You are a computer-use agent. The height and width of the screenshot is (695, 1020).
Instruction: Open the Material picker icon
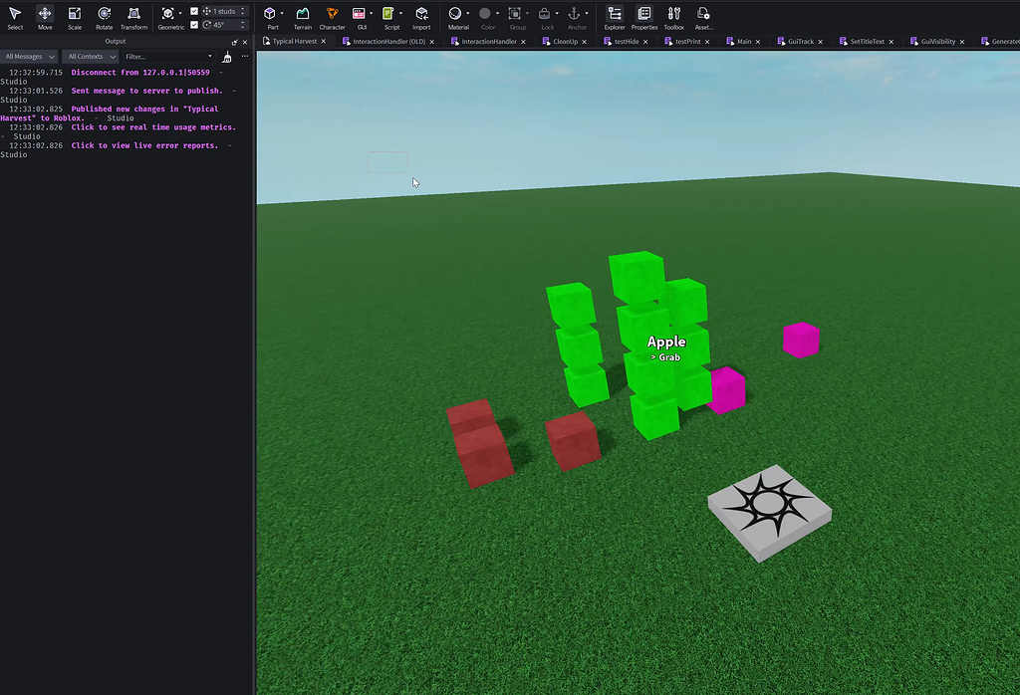click(455, 14)
